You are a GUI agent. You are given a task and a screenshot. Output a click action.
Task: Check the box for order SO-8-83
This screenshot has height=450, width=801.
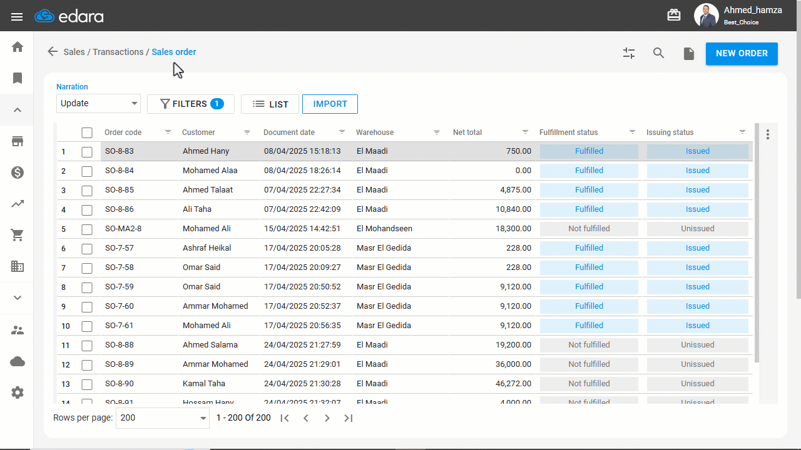click(x=87, y=152)
